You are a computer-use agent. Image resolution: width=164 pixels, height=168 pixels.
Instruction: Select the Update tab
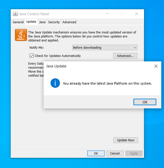coord(31,22)
